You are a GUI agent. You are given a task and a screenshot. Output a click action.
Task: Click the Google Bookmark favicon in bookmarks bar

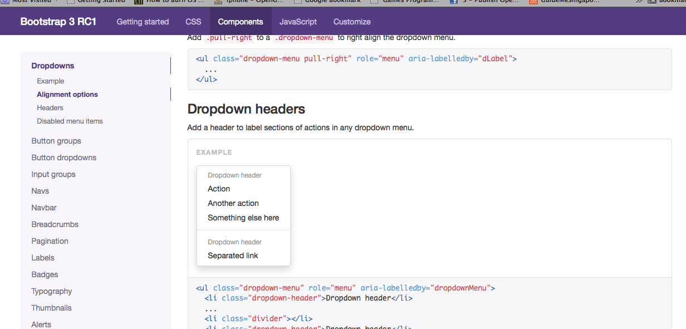[298, 2]
